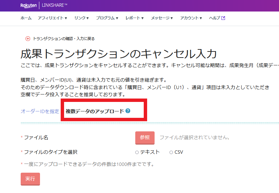The width and height of the screenshot is (279, 193).
Task: Click the blue help question mark icon
Action: click(128, 111)
